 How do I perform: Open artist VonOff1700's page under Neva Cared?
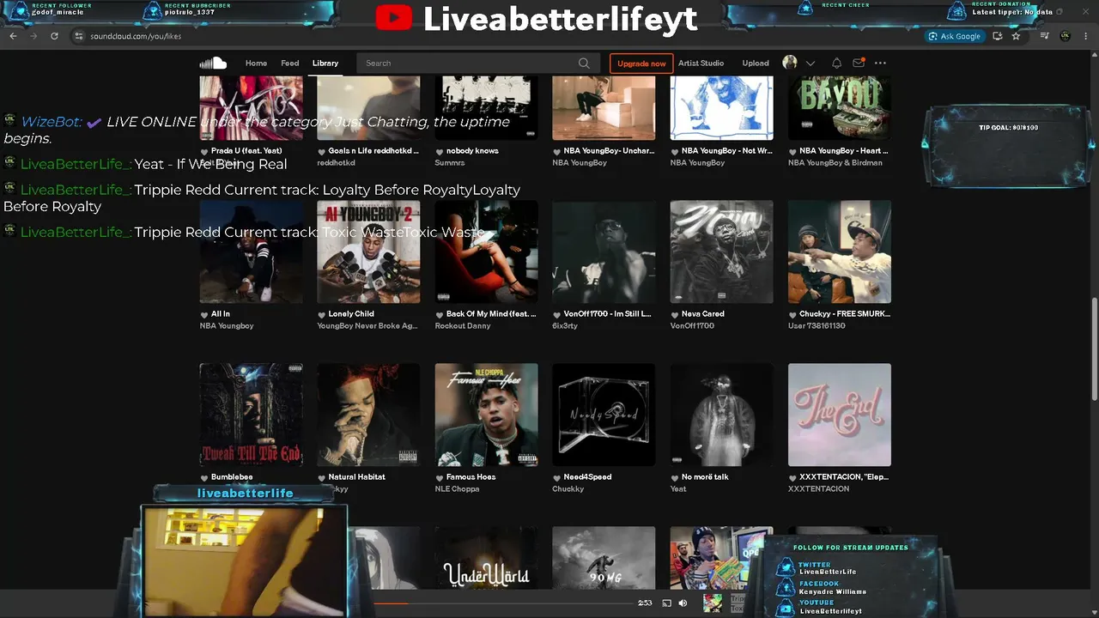(x=692, y=326)
